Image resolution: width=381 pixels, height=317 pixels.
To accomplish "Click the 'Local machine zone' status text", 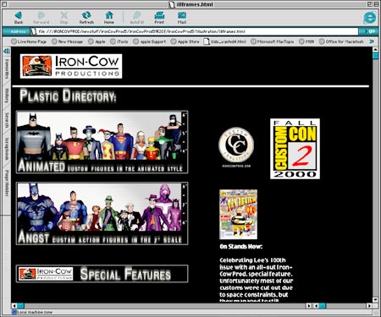I will click(35, 312).
